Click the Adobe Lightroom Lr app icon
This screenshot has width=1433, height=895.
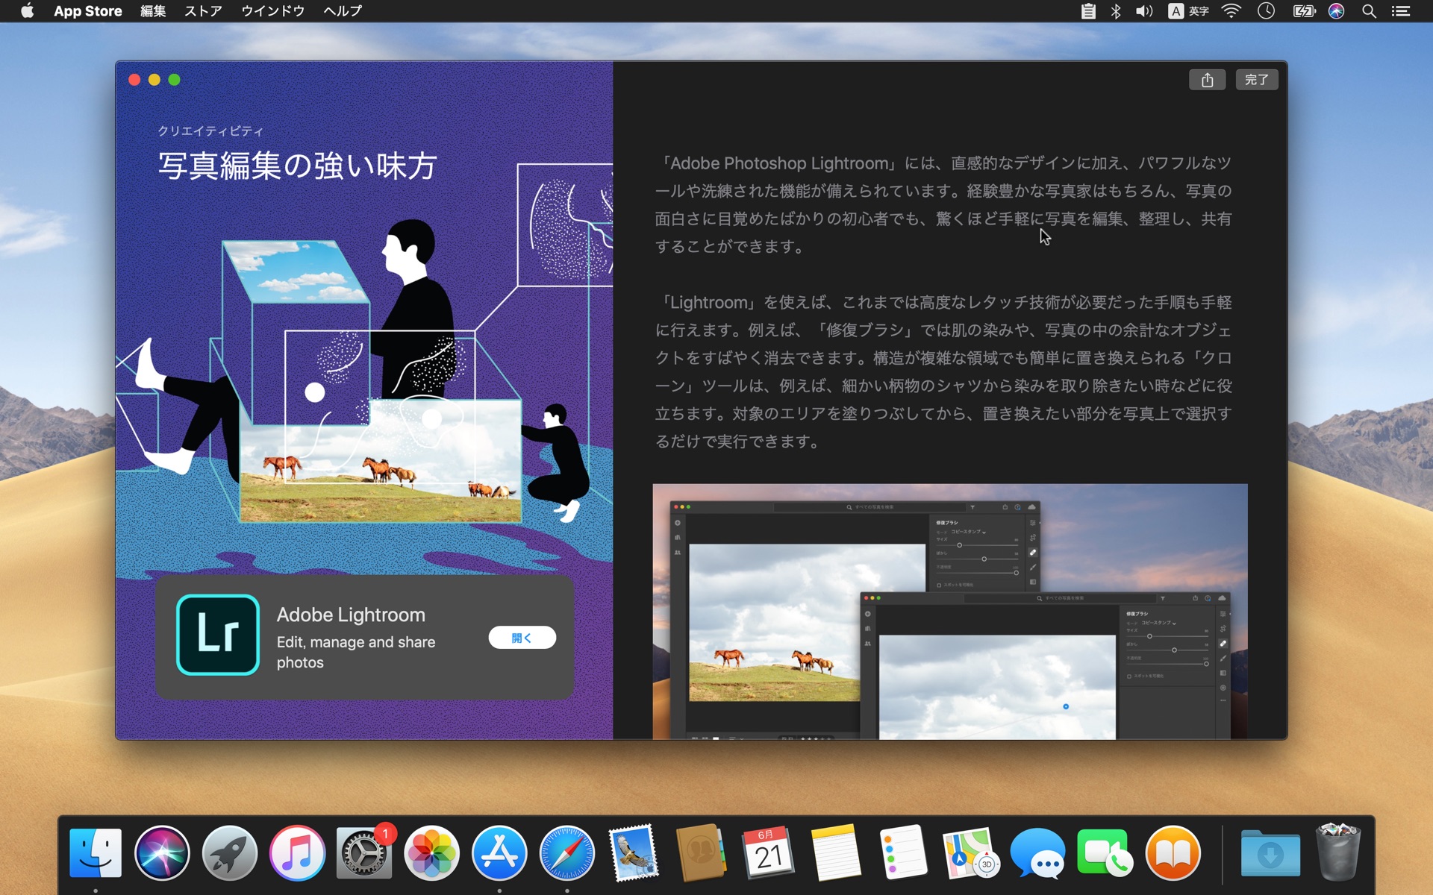click(x=218, y=635)
